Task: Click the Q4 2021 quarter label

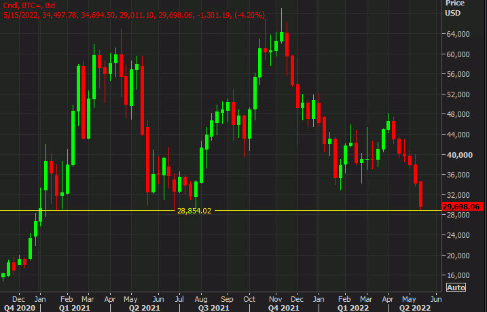Action: (x=283, y=308)
